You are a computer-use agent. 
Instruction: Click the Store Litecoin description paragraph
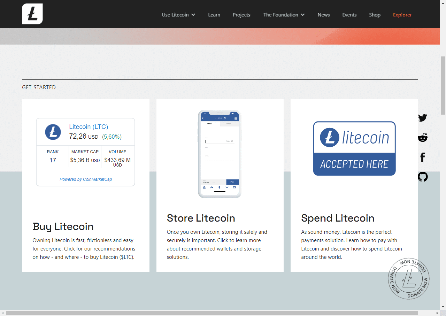217,245
